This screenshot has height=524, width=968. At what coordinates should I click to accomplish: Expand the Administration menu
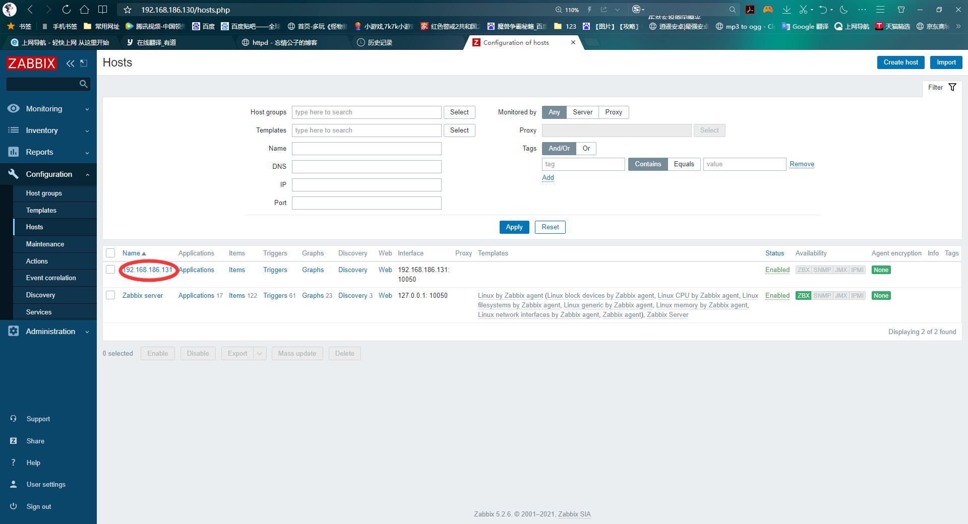(x=48, y=332)
